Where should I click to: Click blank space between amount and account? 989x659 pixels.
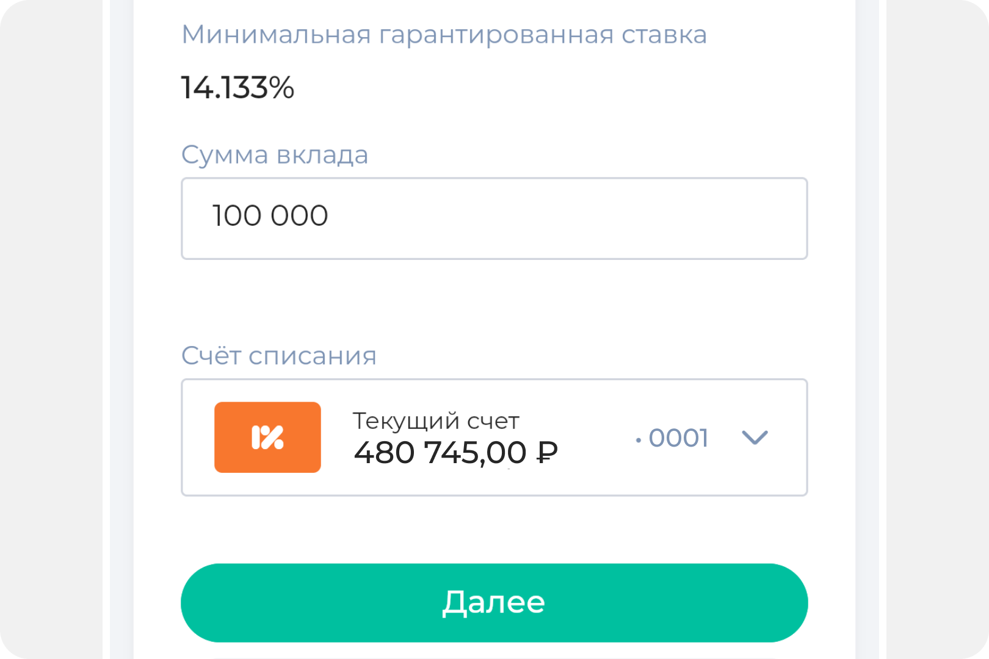tap(494, 300)
